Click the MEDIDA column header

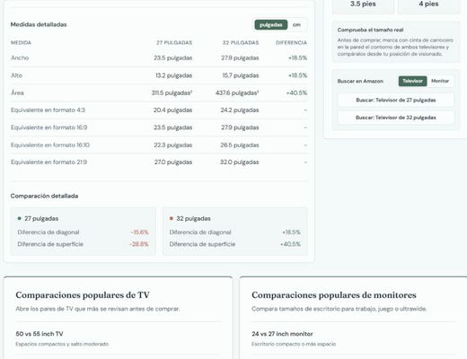click(x=21, y=43)
